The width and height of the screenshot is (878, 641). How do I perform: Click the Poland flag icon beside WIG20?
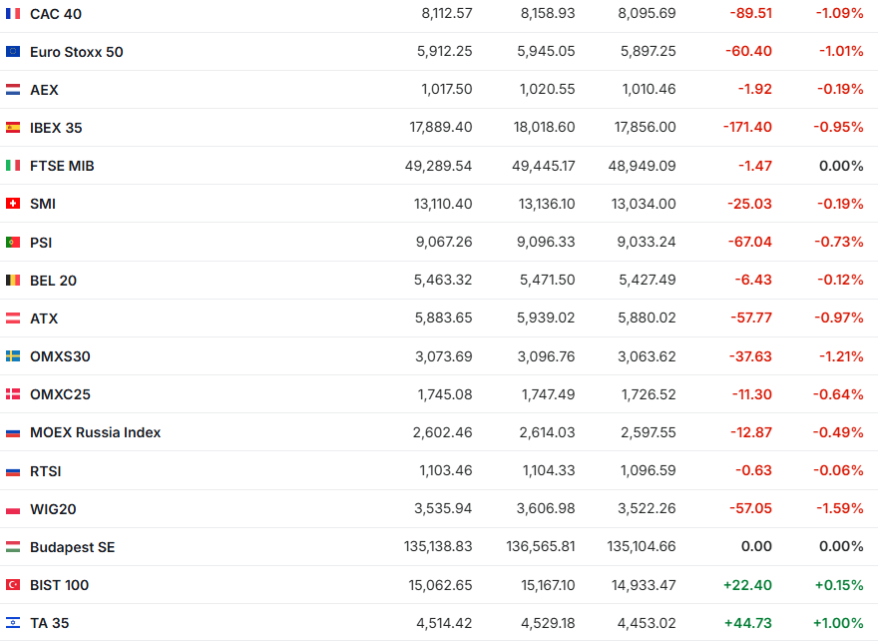[x=13, y=509]
